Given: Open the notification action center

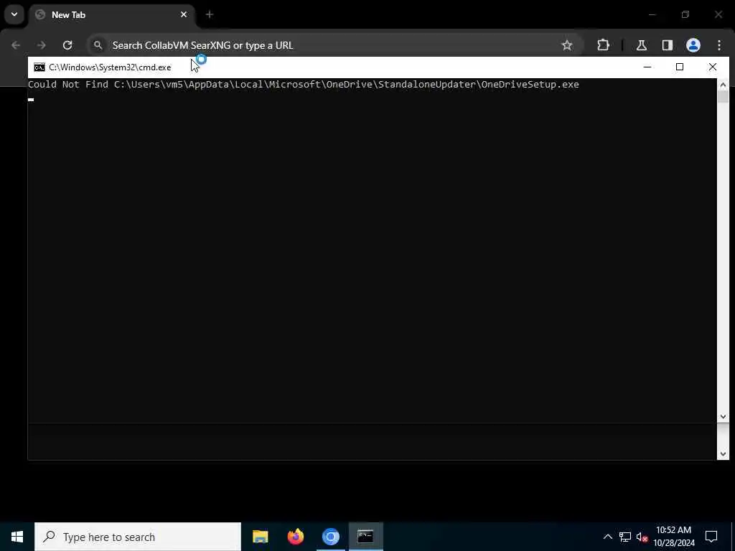Looking at the screenshot, I should 711,537.
